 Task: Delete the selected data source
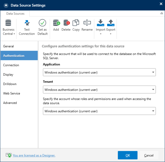(x=66, y=25)
